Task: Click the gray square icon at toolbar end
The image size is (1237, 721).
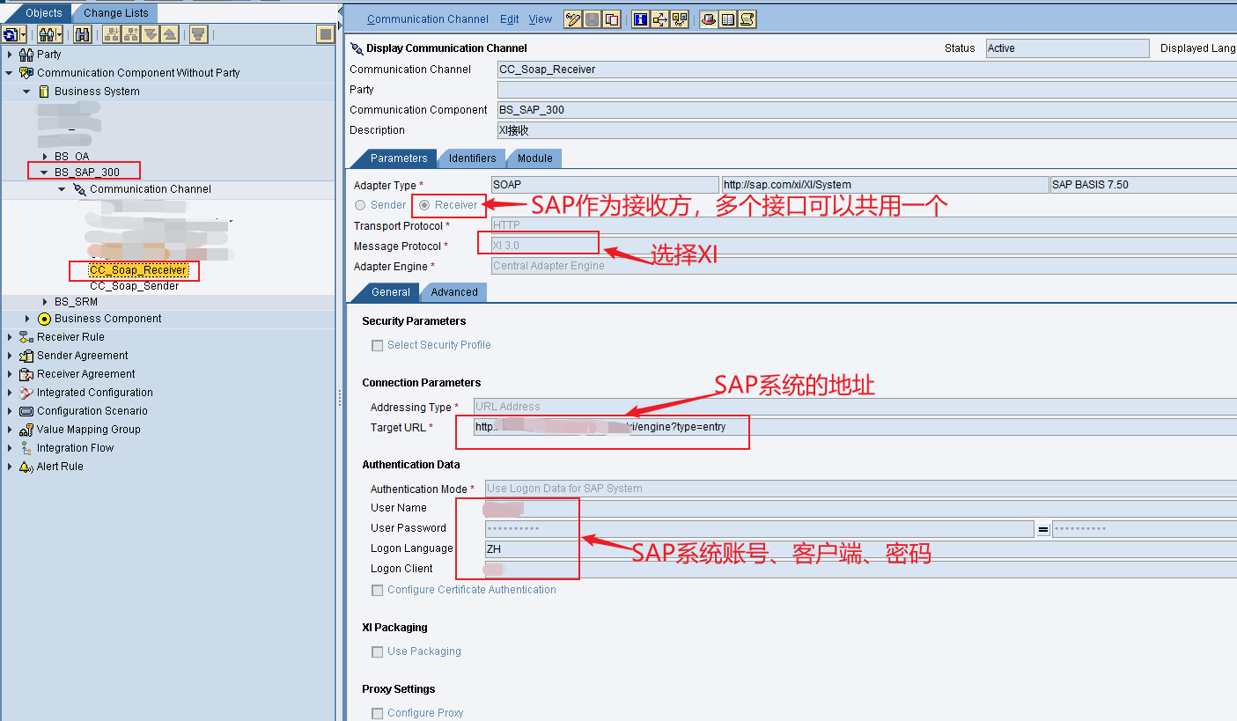Action: pyautogui.click(x=326, y=34)
